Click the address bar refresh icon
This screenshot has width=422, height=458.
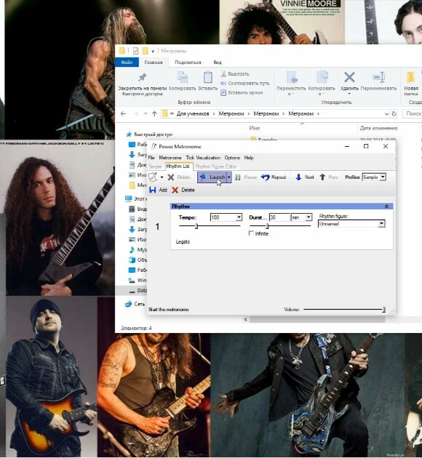(394, 113)
